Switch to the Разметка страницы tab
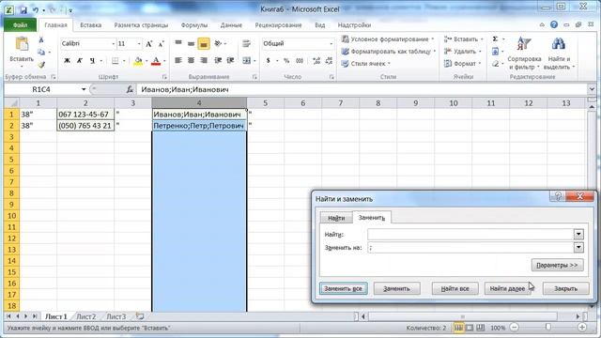 click(x=141, y=25)
